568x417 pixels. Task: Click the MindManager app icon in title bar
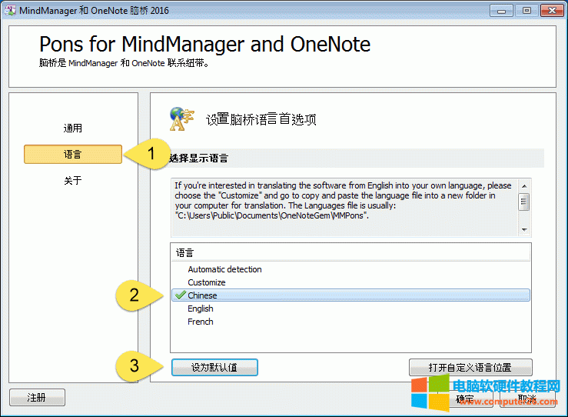click(x=11, y=10)
